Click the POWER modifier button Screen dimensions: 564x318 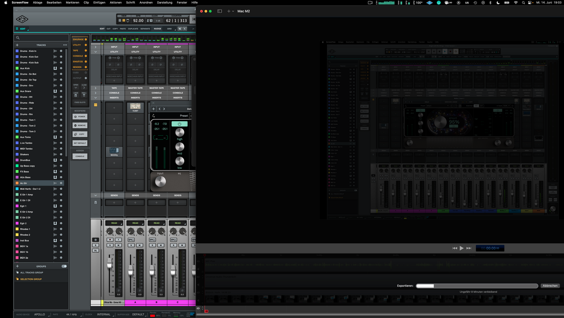click(x=80, y=117)
